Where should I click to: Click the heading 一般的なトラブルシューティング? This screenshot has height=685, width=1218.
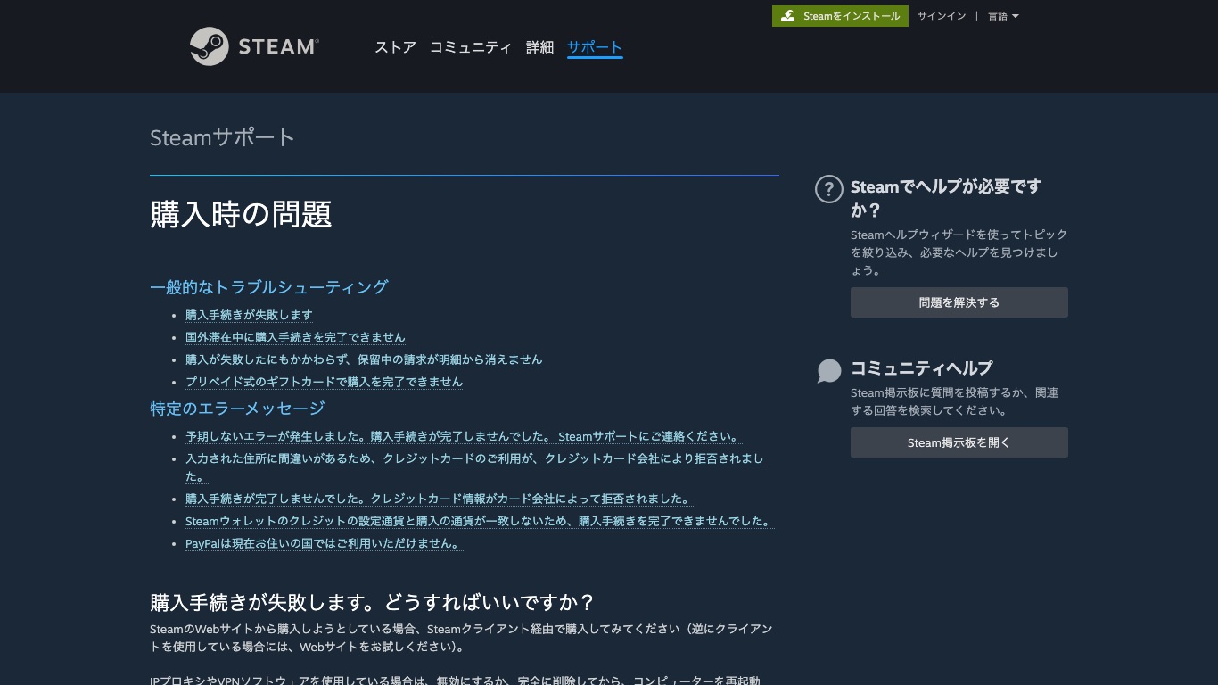[269, 287]
